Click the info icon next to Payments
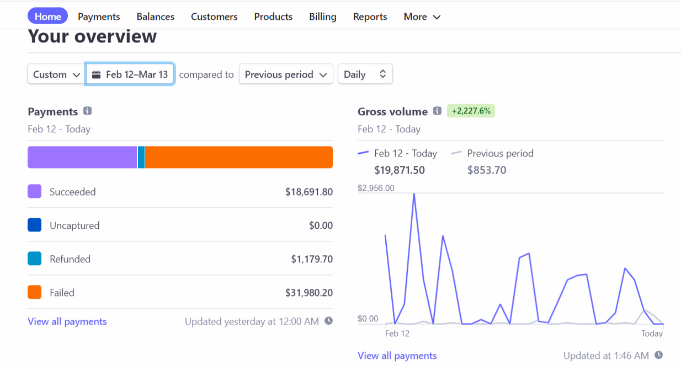The width and height of the screenshot is (681, 366). point(87,111)
